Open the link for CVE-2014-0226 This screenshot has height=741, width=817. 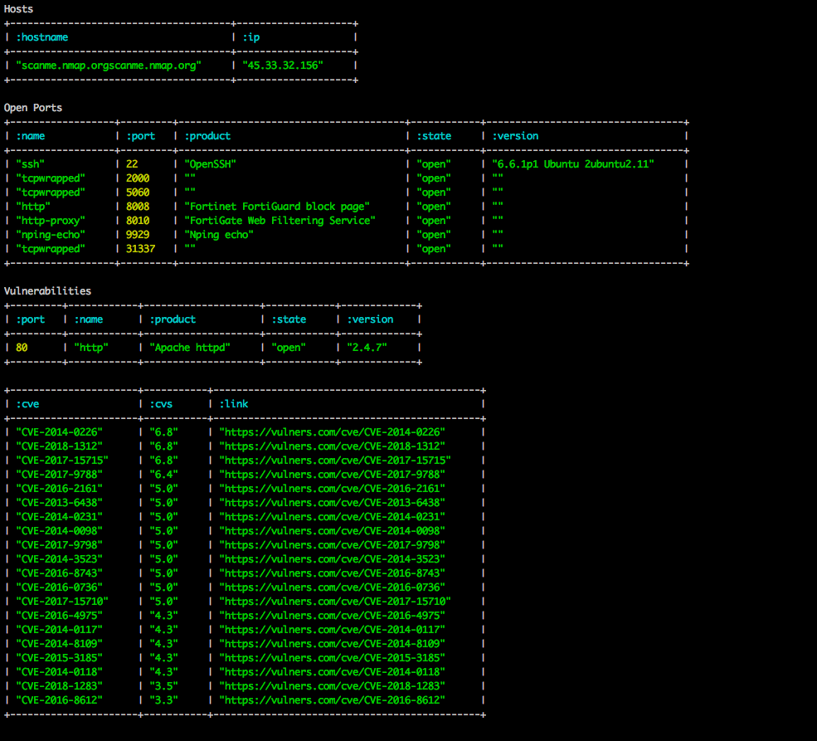pos(331,431)
